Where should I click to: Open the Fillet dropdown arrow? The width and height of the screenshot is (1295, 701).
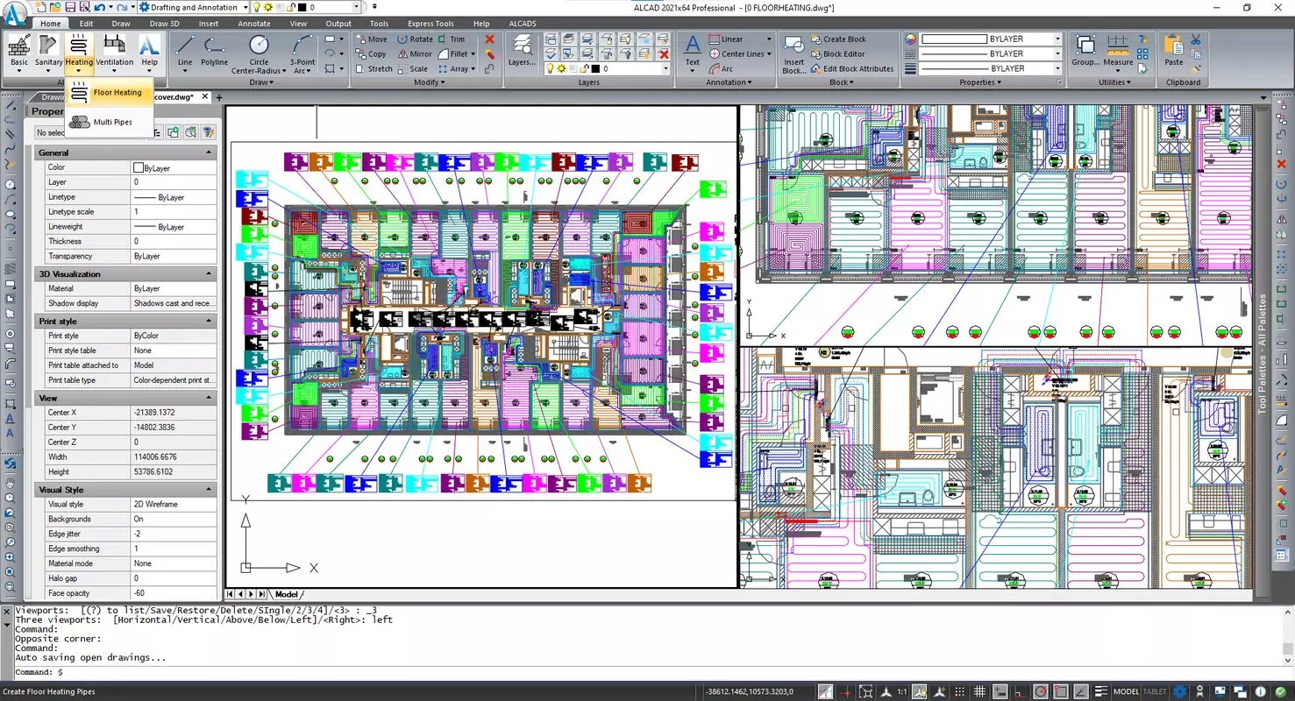click(x=473, y=53)
